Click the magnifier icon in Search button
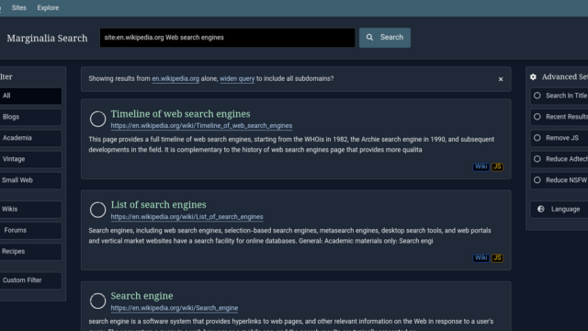The height and width of the screenshot is (331, 588). (x=369, y=38)
